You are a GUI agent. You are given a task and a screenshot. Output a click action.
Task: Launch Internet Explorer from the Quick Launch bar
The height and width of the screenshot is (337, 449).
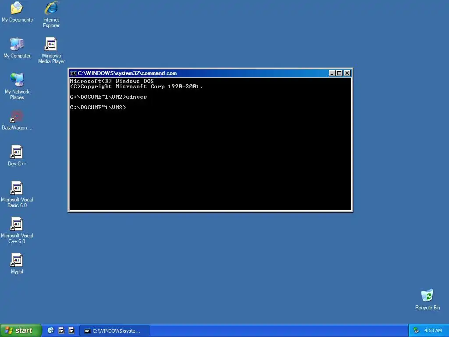coord(51,330)
